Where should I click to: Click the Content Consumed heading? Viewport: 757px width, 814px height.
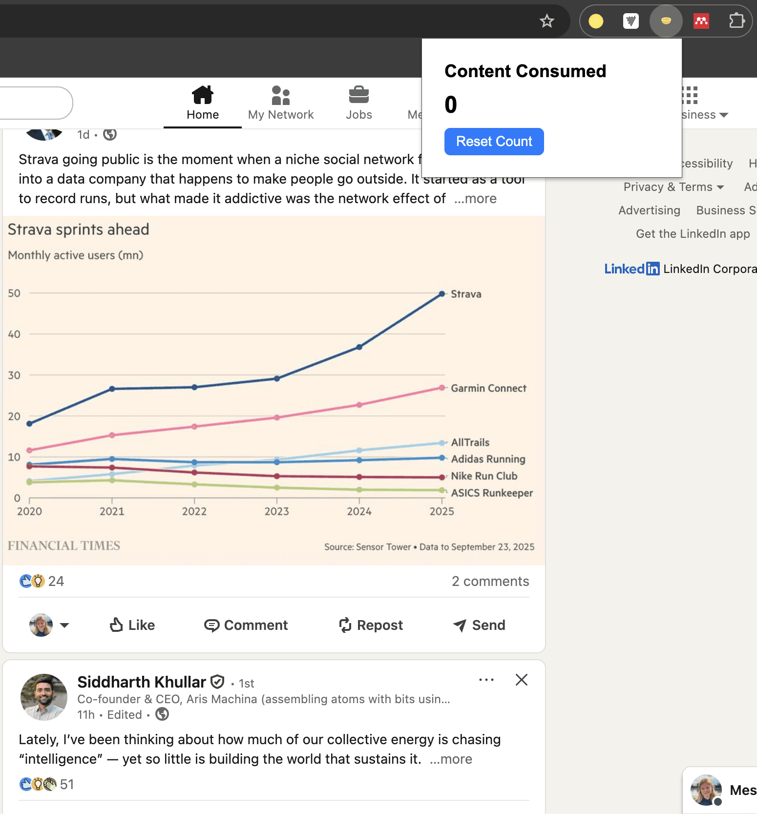(526, 71)
